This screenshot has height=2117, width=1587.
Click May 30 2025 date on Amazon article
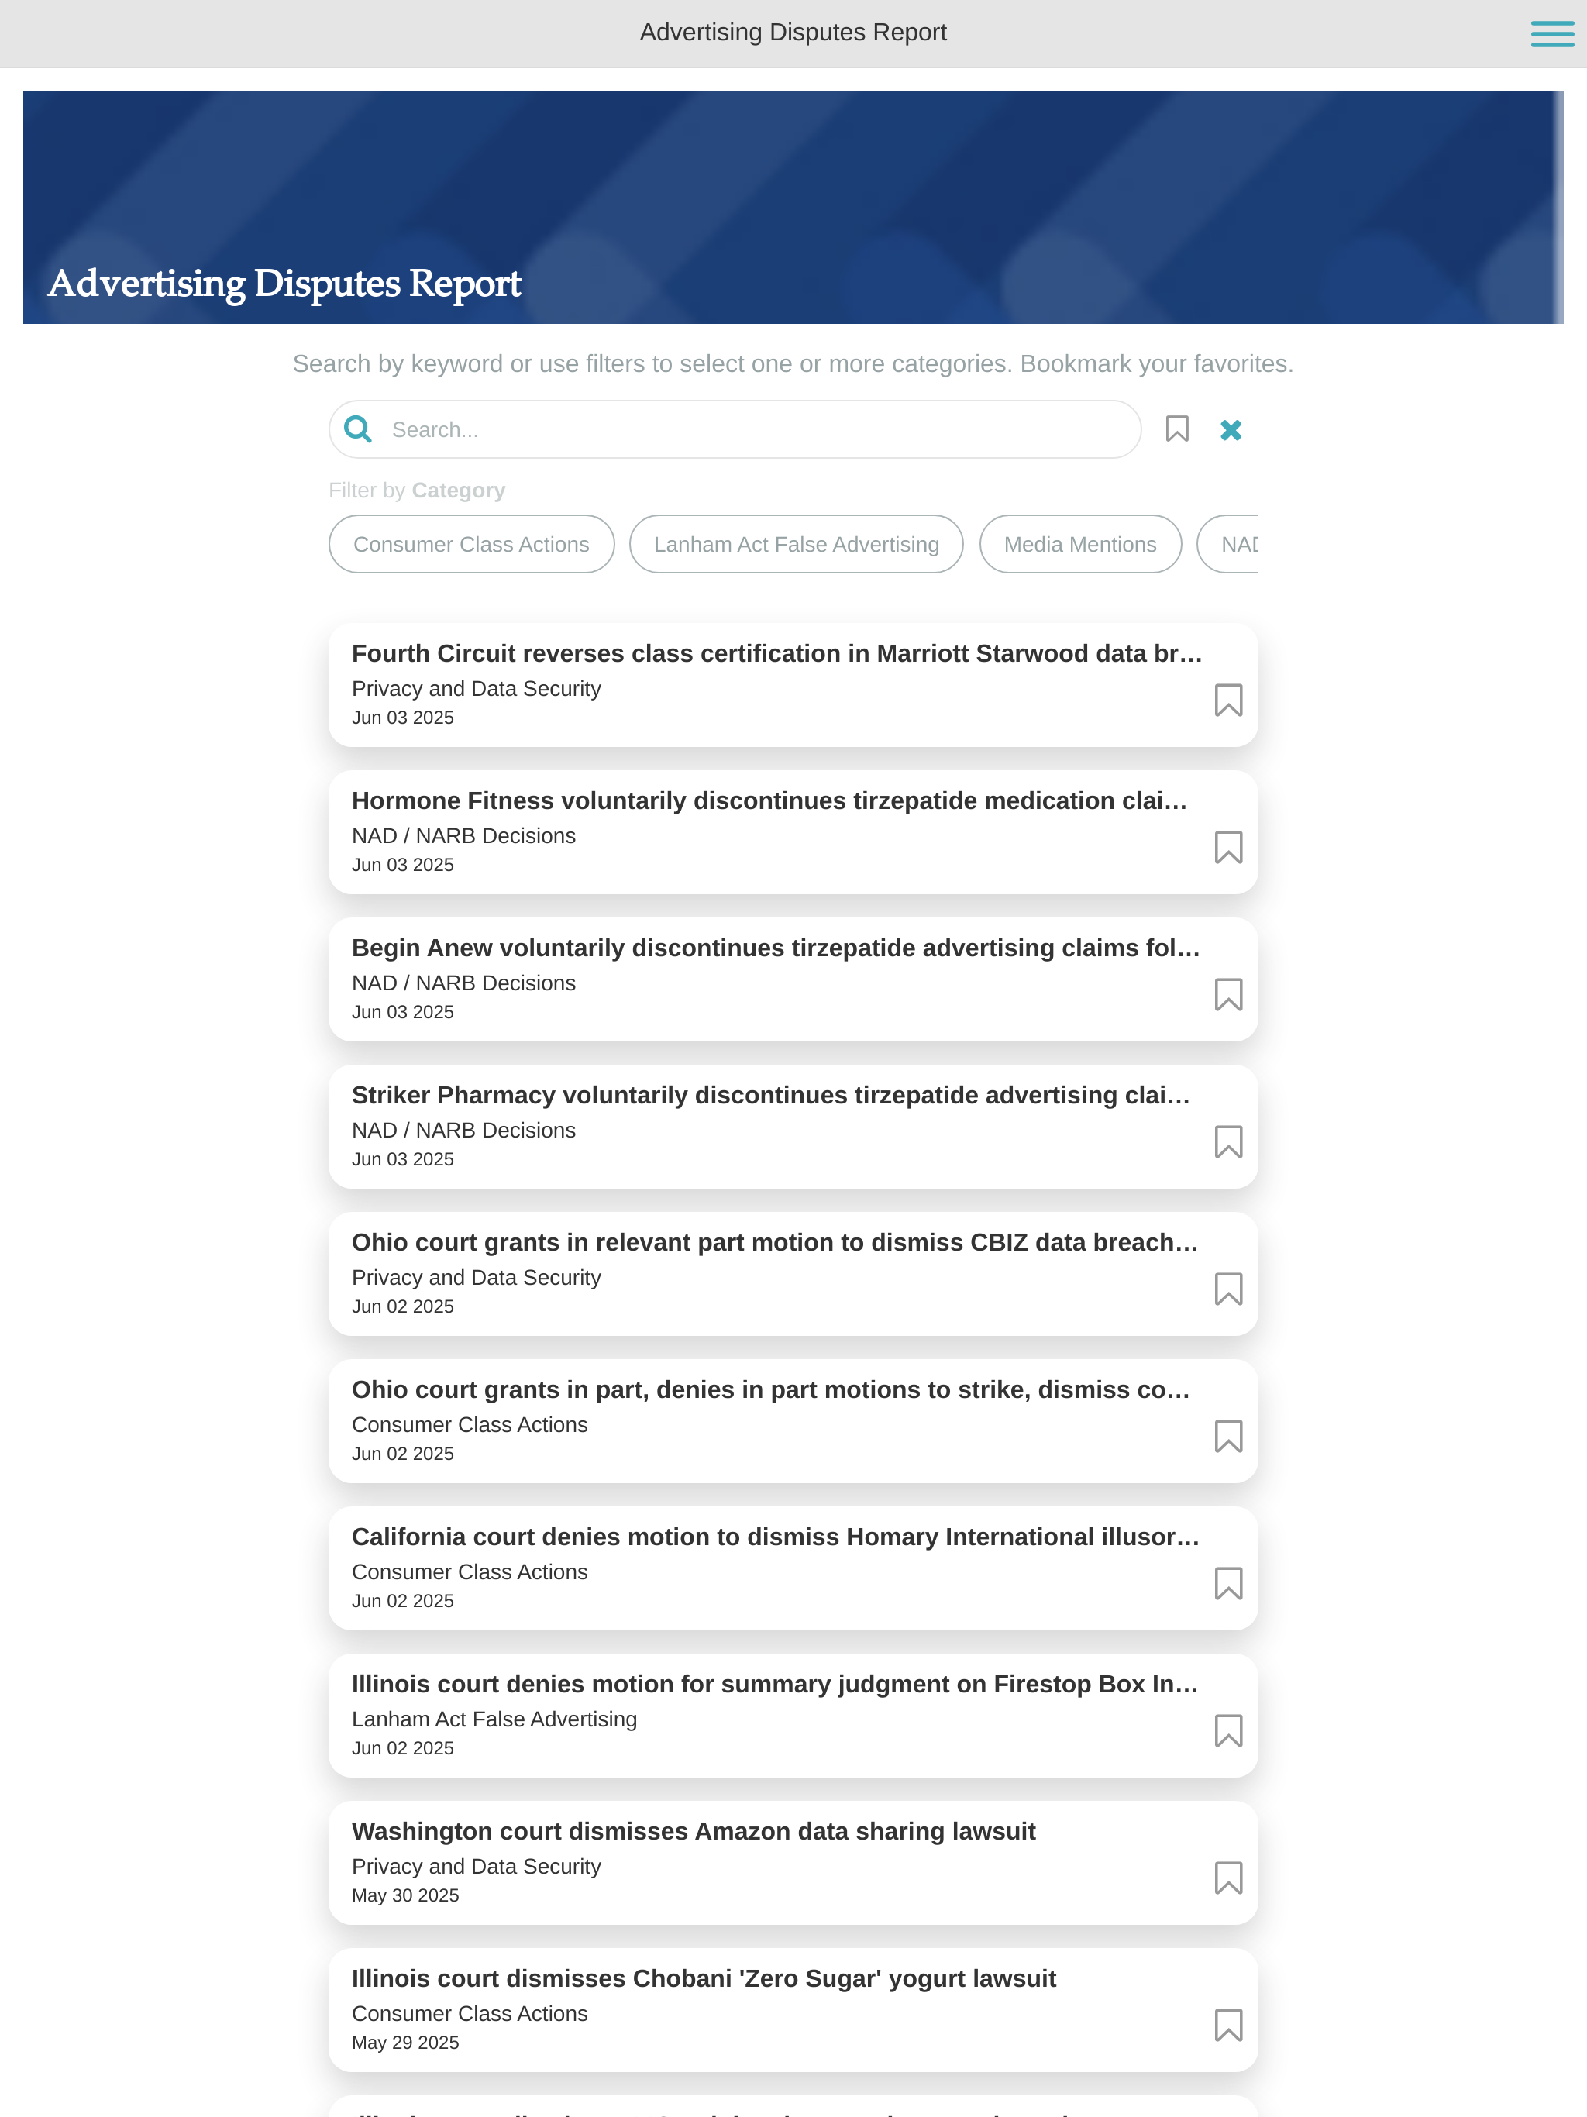pos(404,1896)
